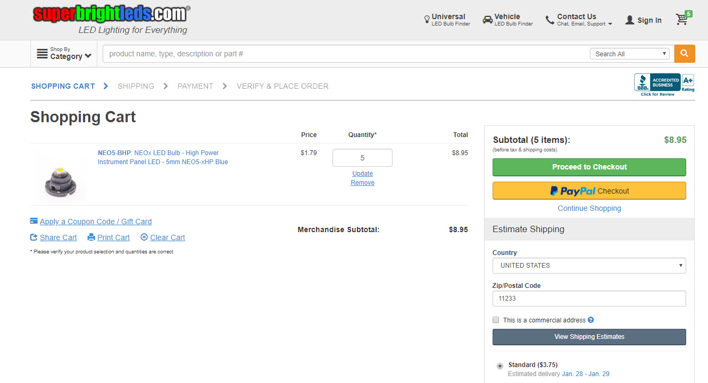
Task: Click the Sign In user icon
Action: (x=630, y=20)
